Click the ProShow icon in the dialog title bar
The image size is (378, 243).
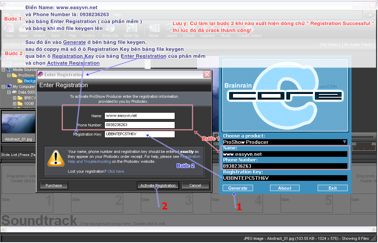[41, 74]
